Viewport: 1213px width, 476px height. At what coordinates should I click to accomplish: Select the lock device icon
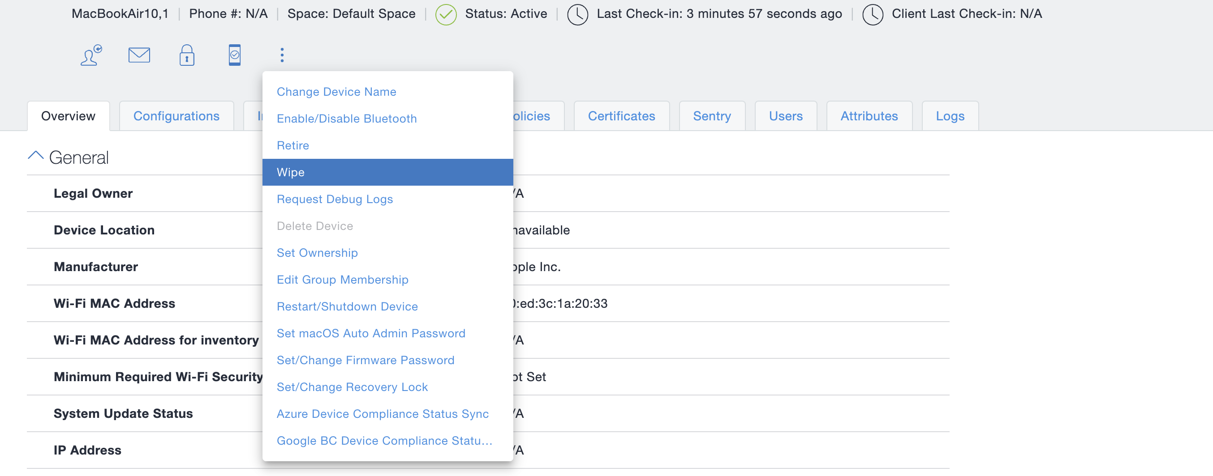(187, 55)
